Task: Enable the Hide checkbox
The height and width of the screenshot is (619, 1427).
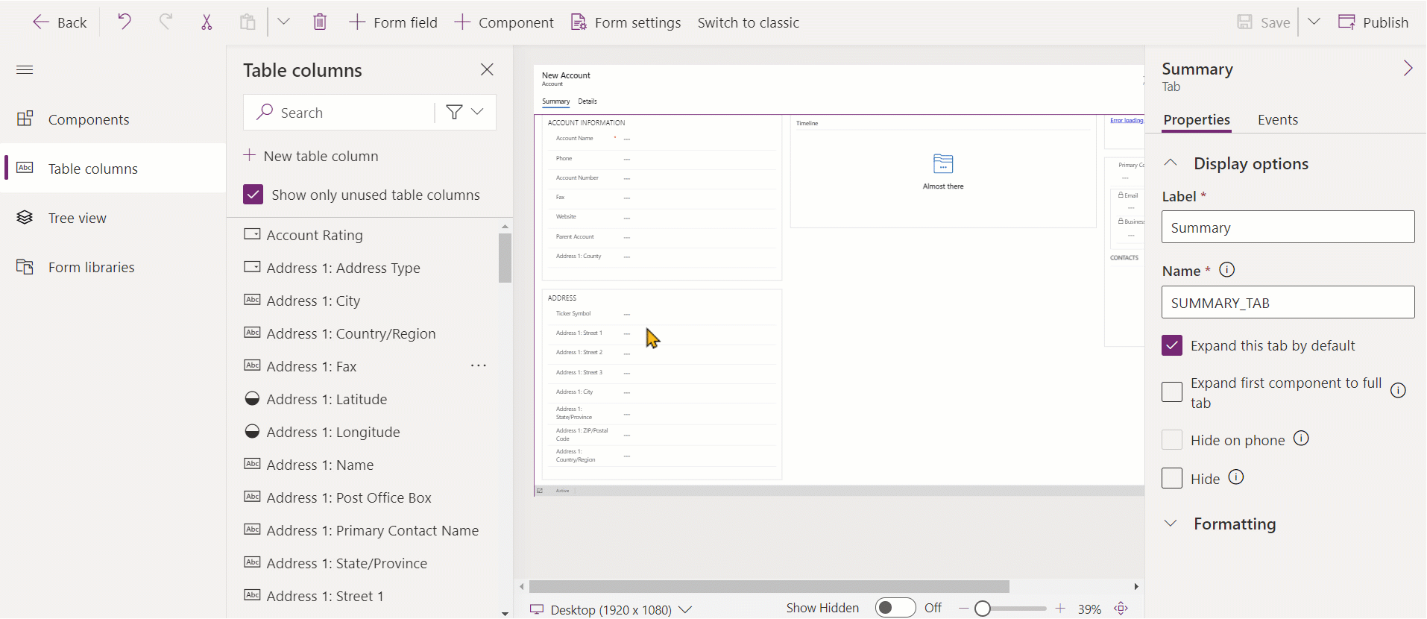Action: (1172, 478)
